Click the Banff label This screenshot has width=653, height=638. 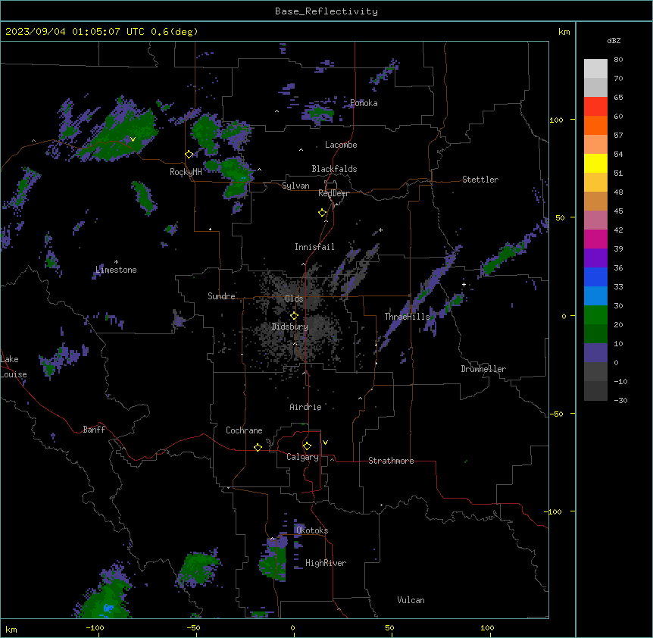(94, 430)
